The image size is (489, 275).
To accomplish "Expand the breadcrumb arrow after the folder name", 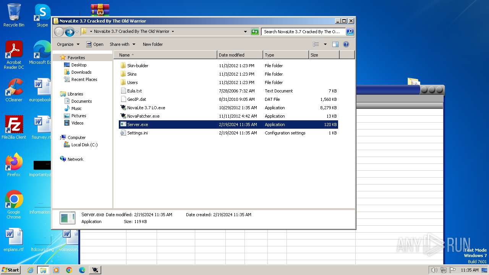I will tap(173, 32).
